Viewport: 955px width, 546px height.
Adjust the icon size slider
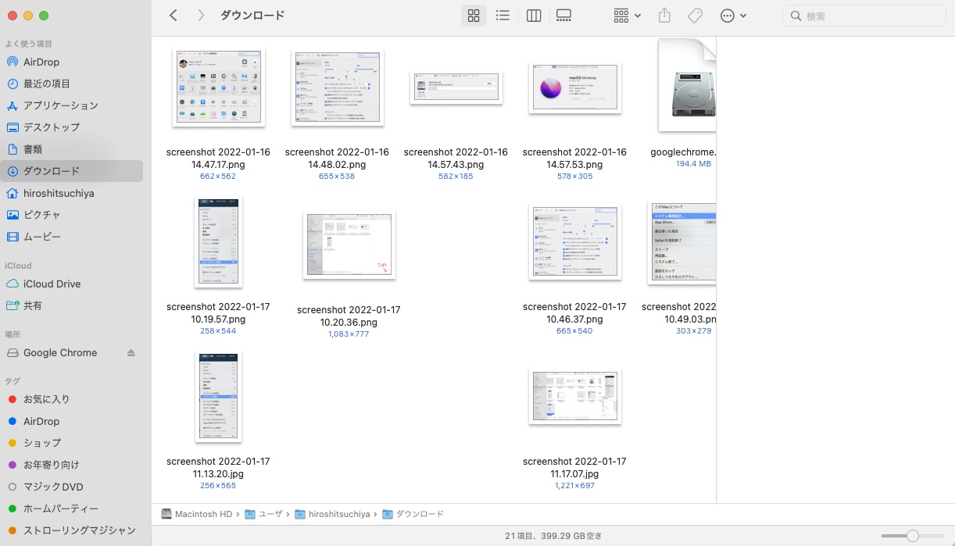click(911, 536)
